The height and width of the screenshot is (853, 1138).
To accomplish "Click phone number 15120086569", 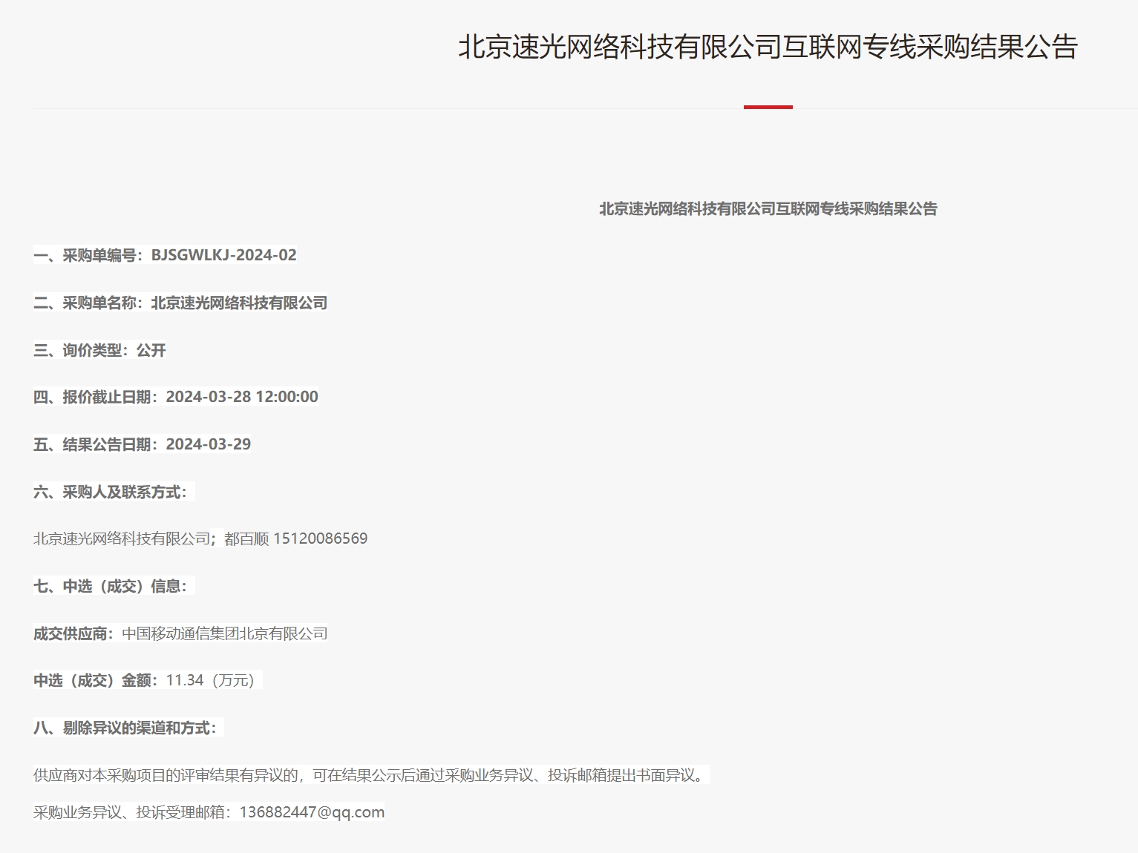I will 320,539.
